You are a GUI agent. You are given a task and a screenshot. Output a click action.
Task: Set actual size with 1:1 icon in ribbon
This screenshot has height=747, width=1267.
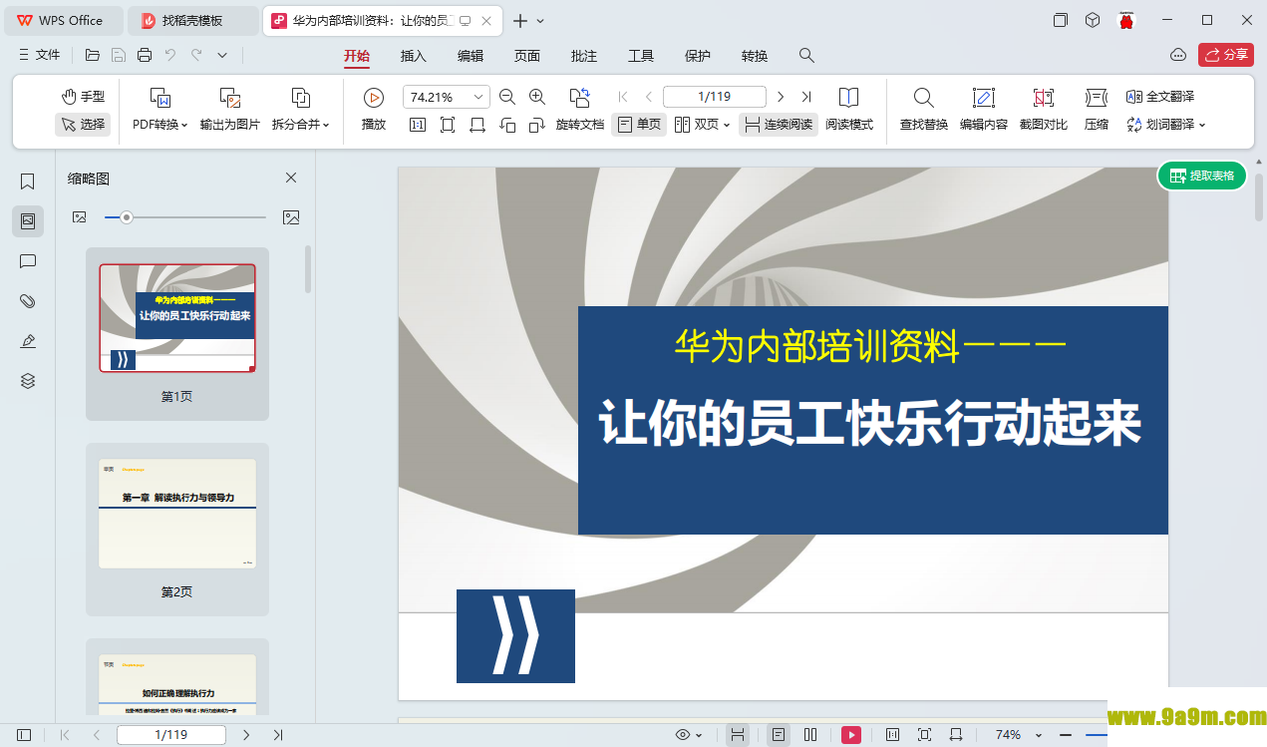point(418,125)
